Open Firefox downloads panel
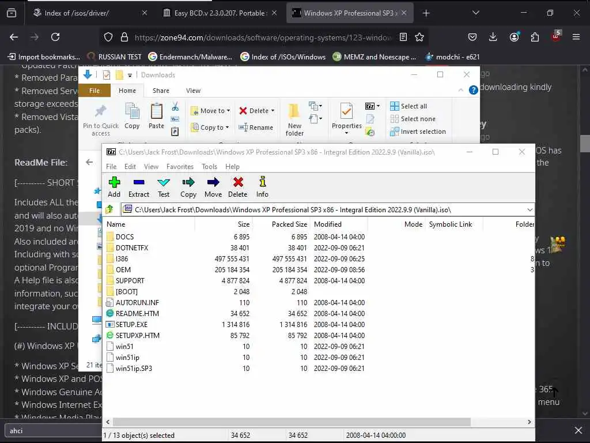The image size is (590, 443). (493, 37)
